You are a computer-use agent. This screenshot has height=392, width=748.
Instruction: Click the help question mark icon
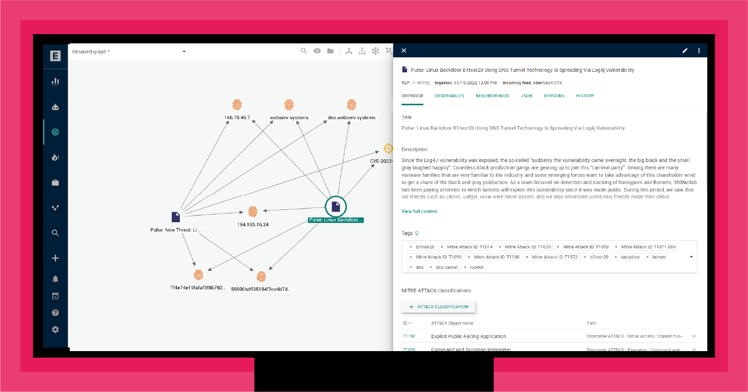55,313
